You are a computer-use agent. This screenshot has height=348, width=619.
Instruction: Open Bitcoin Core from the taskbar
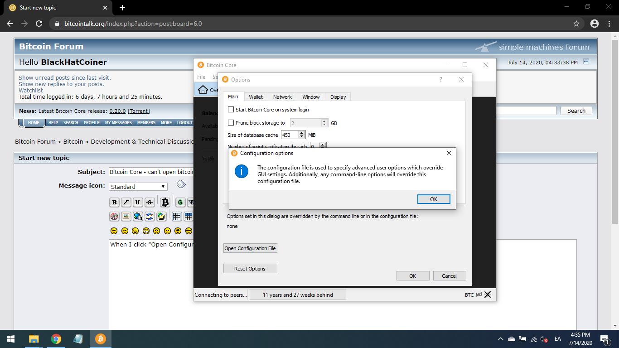(100, 339)
